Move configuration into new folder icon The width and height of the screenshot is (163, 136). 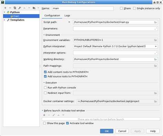[x=34, y=8]
